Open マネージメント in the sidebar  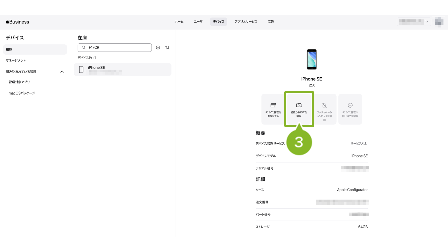pos(16,60)
